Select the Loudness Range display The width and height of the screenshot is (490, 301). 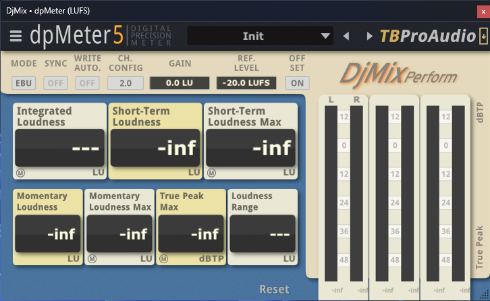pyautogui.click(x=263, y=234)
